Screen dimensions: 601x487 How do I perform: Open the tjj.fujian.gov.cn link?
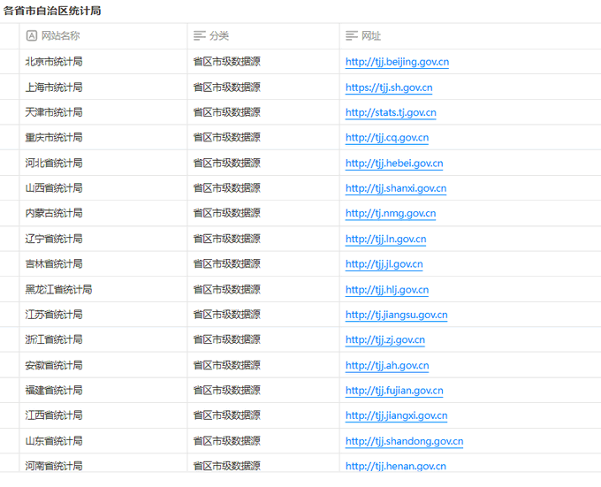tap(394, 391)
